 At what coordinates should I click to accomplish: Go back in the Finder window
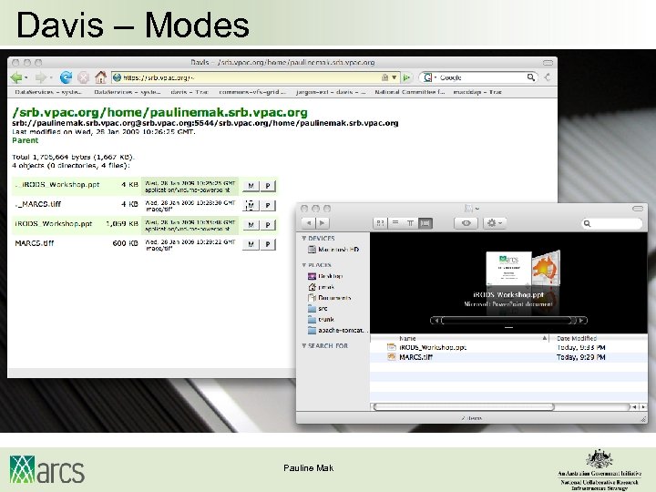(x=308, y=223)
